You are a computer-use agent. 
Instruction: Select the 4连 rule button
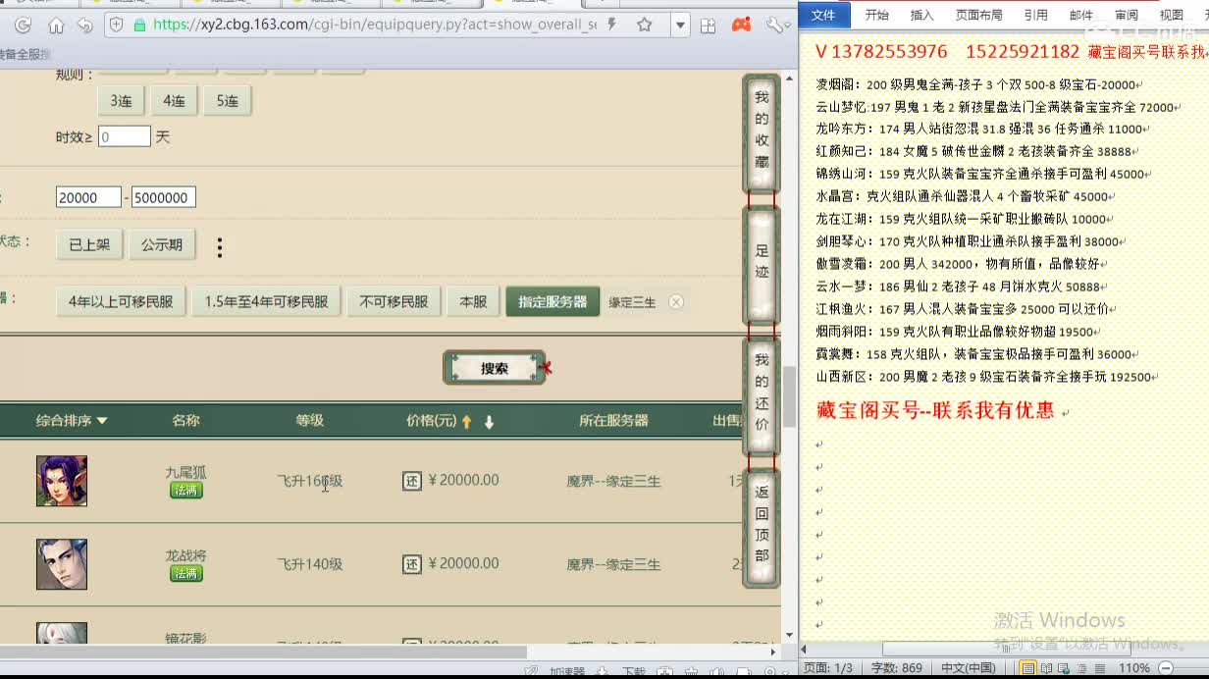174,101
